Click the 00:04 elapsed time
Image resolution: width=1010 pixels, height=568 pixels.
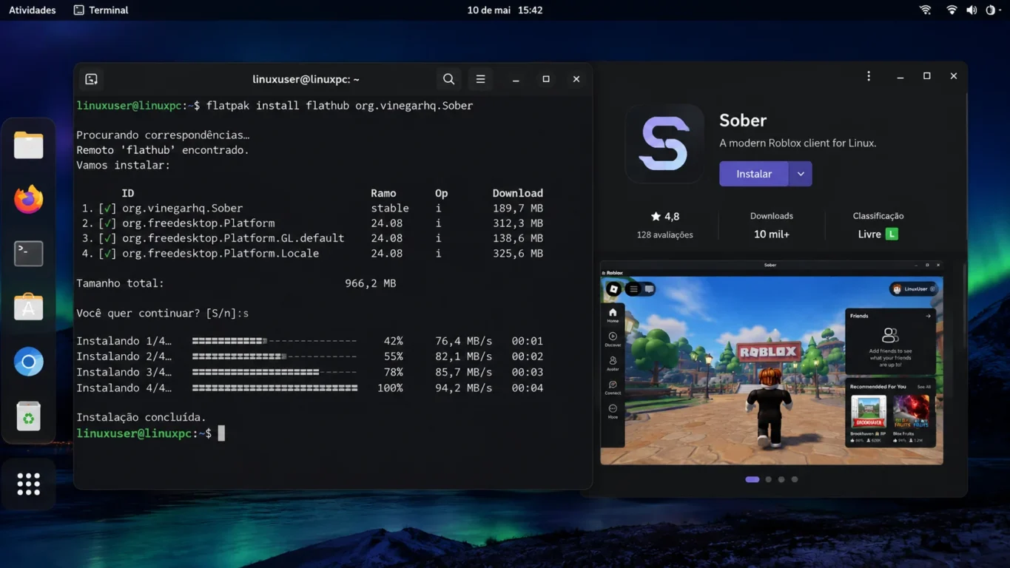[x=528, y=388]
